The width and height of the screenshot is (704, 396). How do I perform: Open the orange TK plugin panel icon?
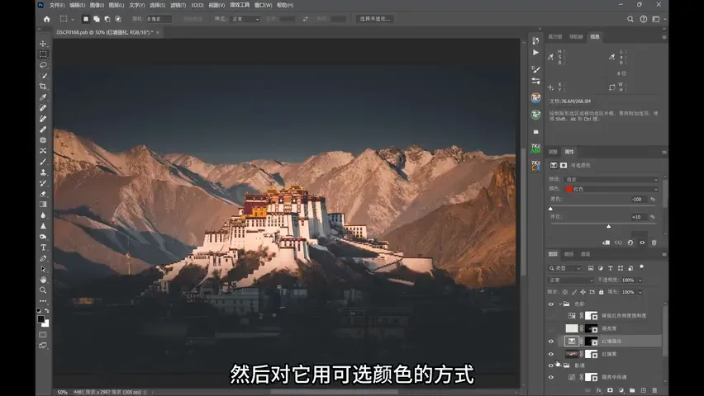[x=535, y=98]
